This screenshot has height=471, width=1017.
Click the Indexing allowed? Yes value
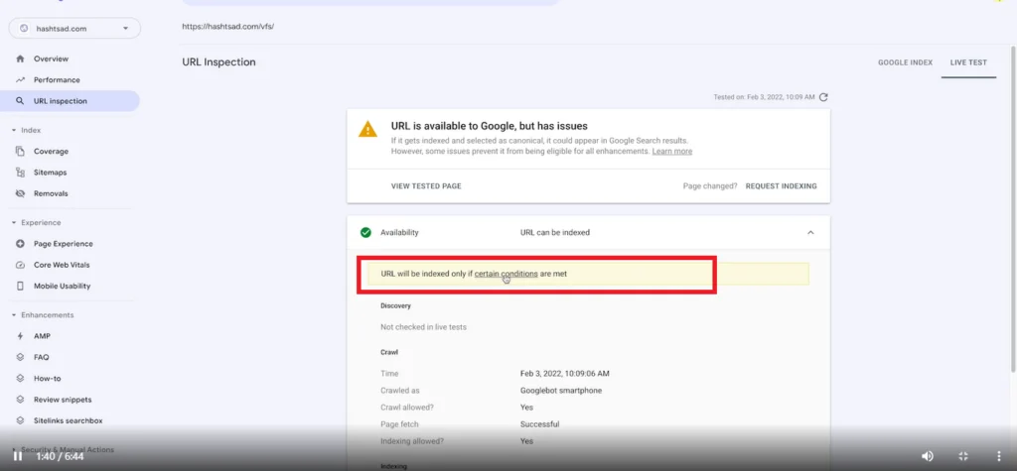(x=526, y=441)
